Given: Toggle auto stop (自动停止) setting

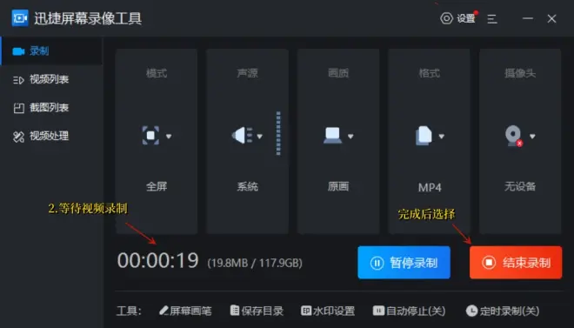Looking at the screenshot, I should (409, 311).
